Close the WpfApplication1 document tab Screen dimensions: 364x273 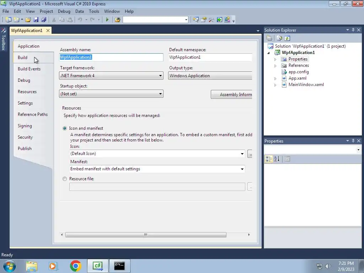pyautogui.click(x=48, y=31)
